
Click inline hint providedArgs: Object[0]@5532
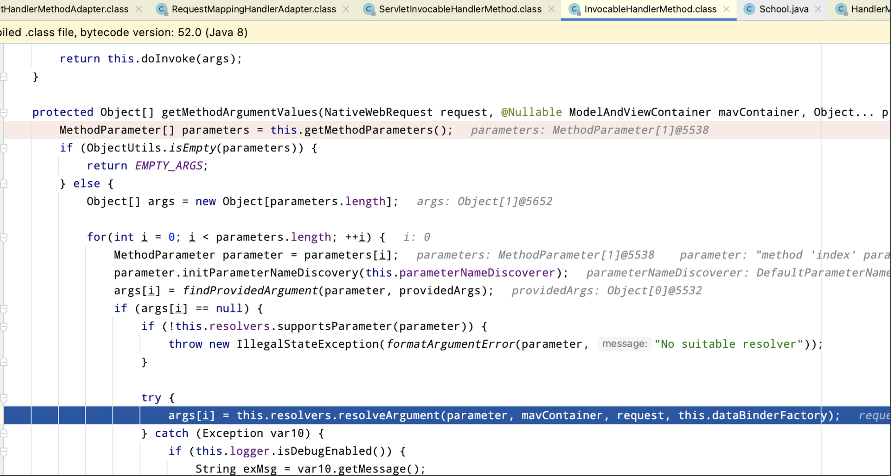click(607, 290)
